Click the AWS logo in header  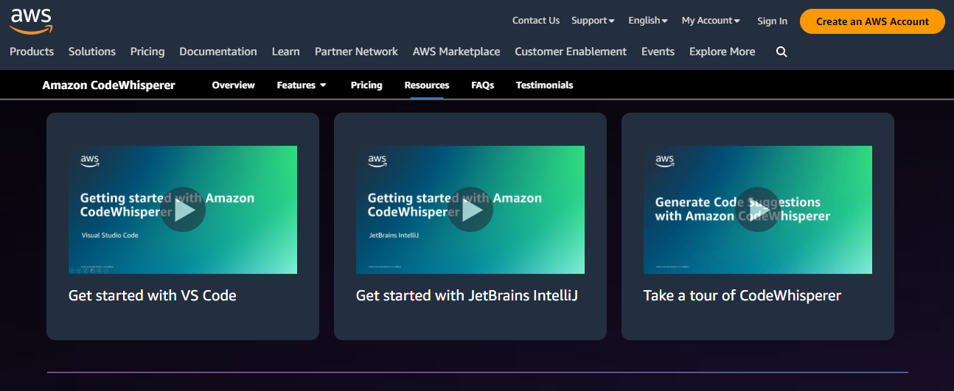(x=30, y=21)
